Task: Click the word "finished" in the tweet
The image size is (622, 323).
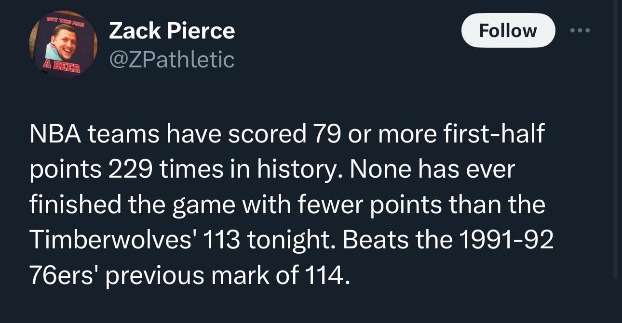Action: 75,204
